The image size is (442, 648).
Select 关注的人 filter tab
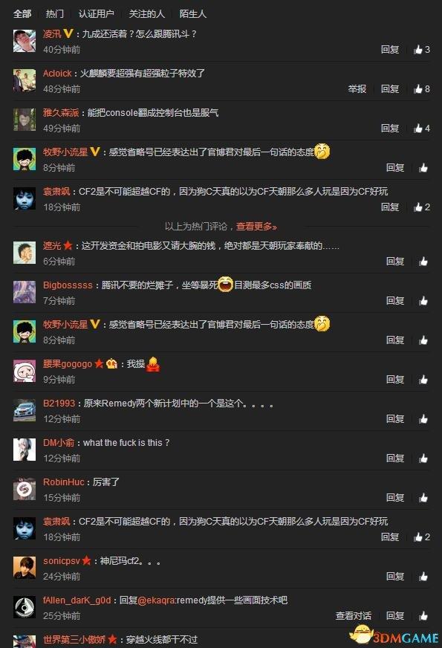[146, 14]
